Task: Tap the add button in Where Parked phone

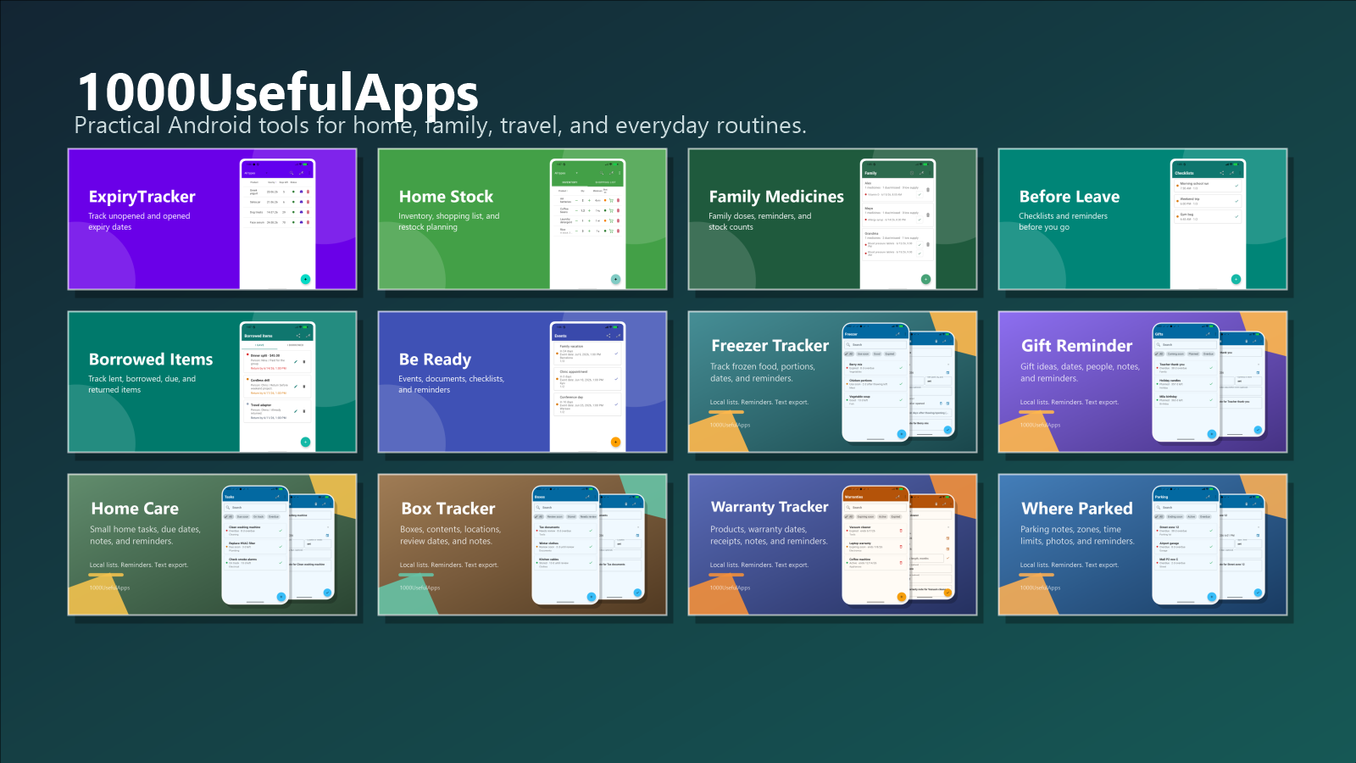Action: tap(1212, 597)
